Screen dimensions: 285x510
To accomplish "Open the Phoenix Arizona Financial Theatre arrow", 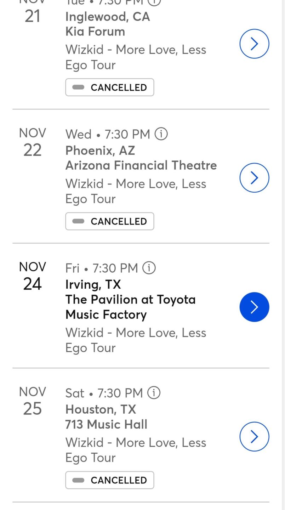I will click(254, 178).
